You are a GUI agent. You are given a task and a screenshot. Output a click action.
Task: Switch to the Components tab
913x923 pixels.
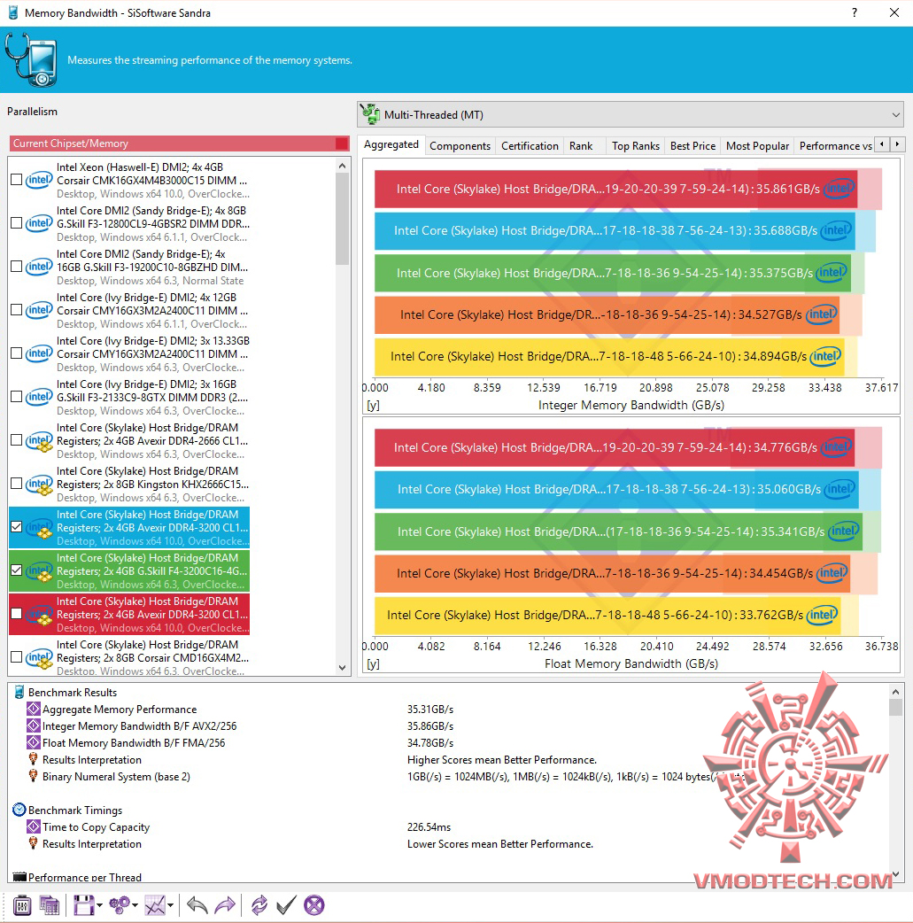[460, 146]
